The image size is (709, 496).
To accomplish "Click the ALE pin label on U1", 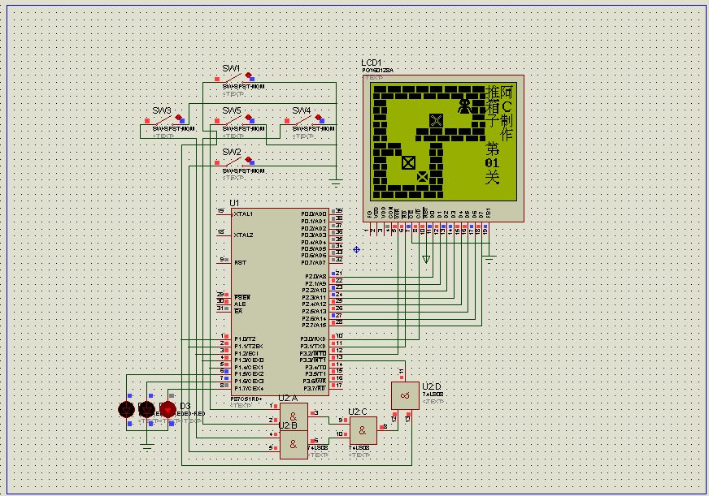I will click(240, 304).
